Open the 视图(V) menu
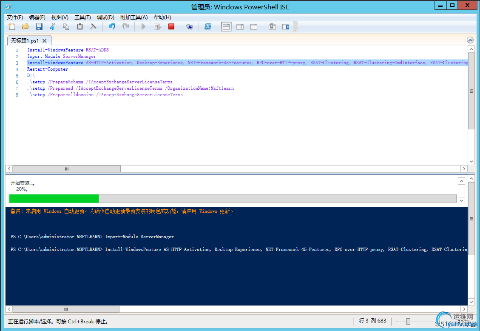This screenshot has width=480, height=331. tap(60, 17)
